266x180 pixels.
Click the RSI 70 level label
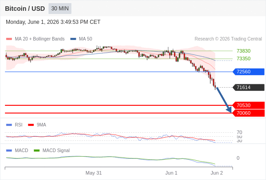(x=239, y=132)
